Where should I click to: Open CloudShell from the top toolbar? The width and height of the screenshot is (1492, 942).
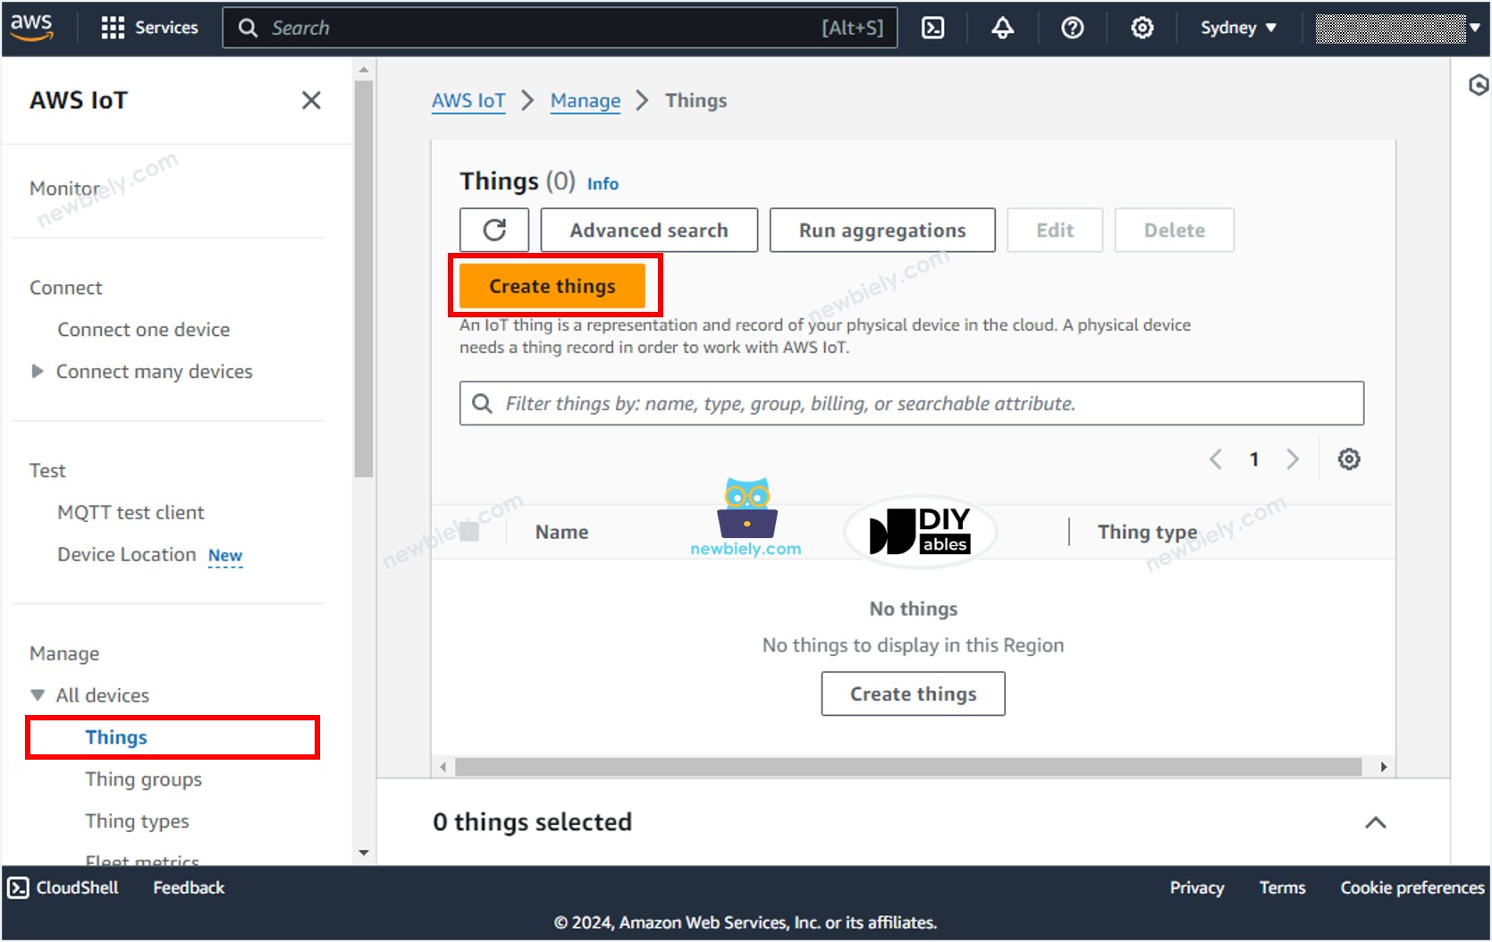(x=932, y=28)
